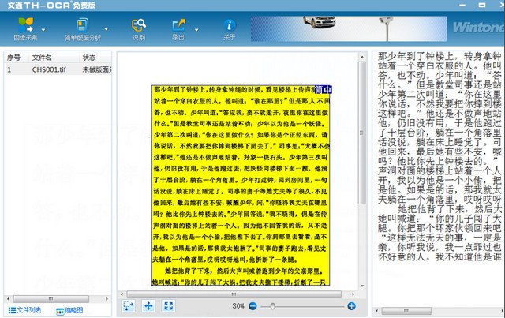Start OCR with the 识别 icon
Screen dimensions: 505x318
(x=138, y=28)
